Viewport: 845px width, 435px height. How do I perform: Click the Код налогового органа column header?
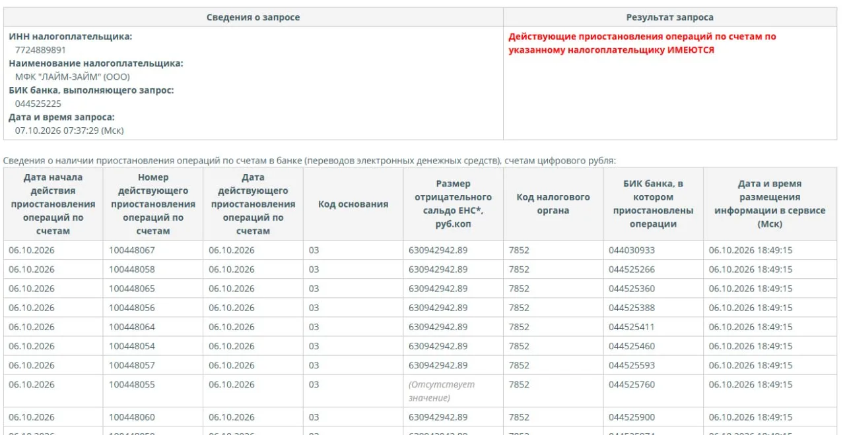pos(553,204)
